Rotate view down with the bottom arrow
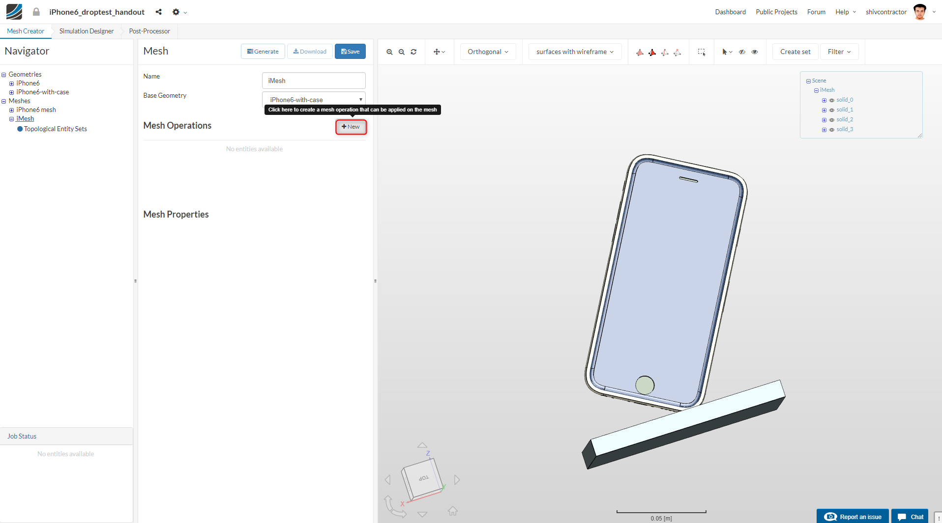The width and height of the screenshot is (942, 523). pos(422,514)
